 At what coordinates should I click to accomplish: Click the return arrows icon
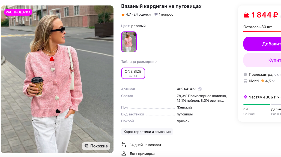click(124, 145)
